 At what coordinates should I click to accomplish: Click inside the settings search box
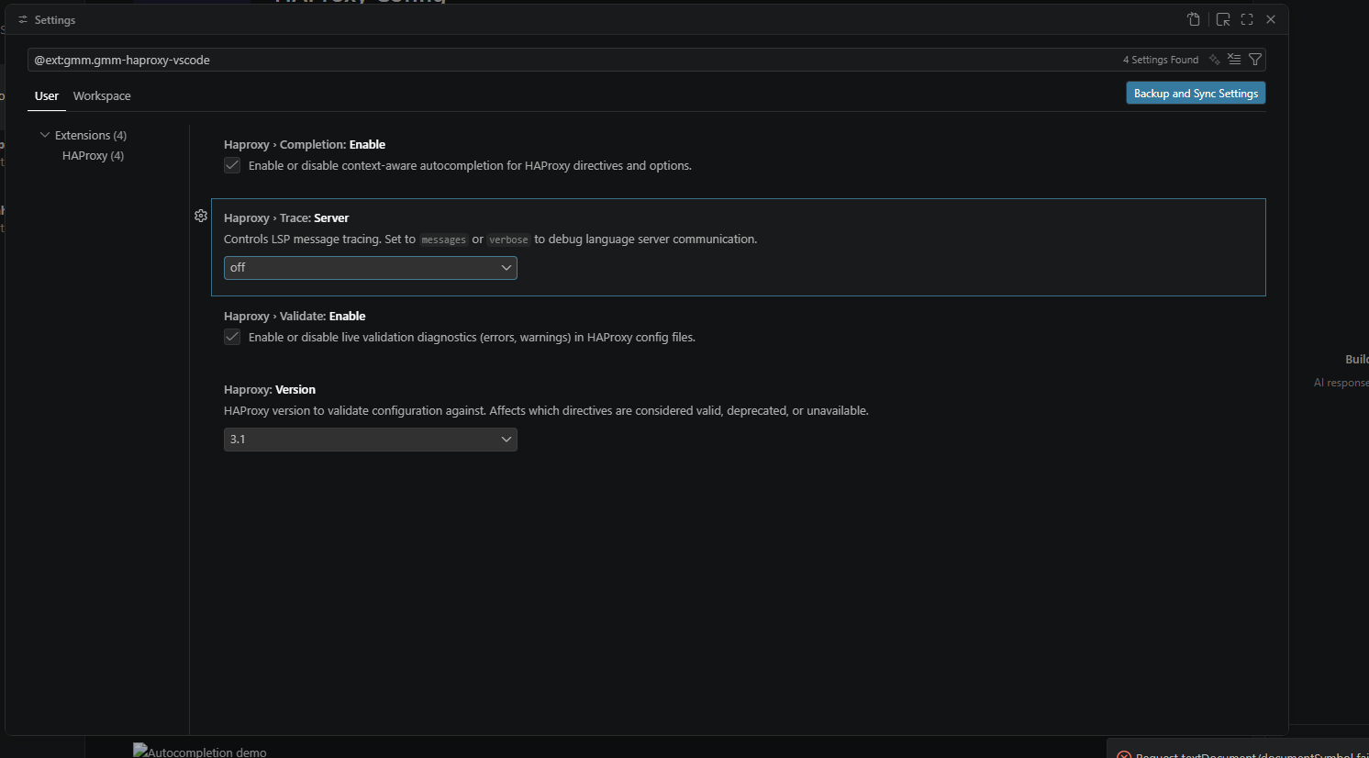coord(551,59)
